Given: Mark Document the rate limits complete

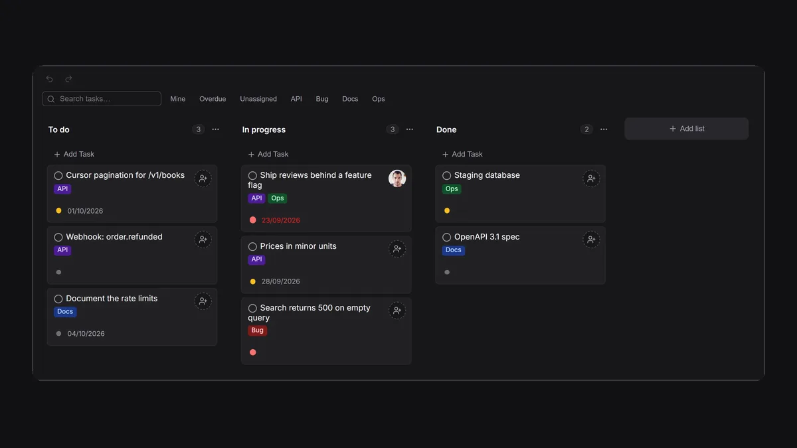Looking at the screenshot, I should tap(58, 299).
